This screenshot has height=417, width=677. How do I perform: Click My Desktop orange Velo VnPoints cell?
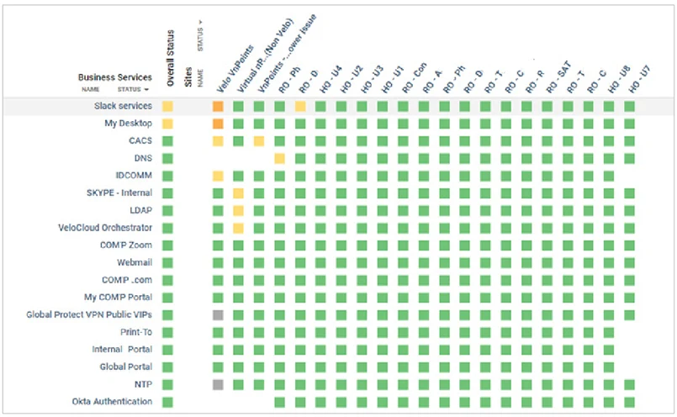[218, 124]
